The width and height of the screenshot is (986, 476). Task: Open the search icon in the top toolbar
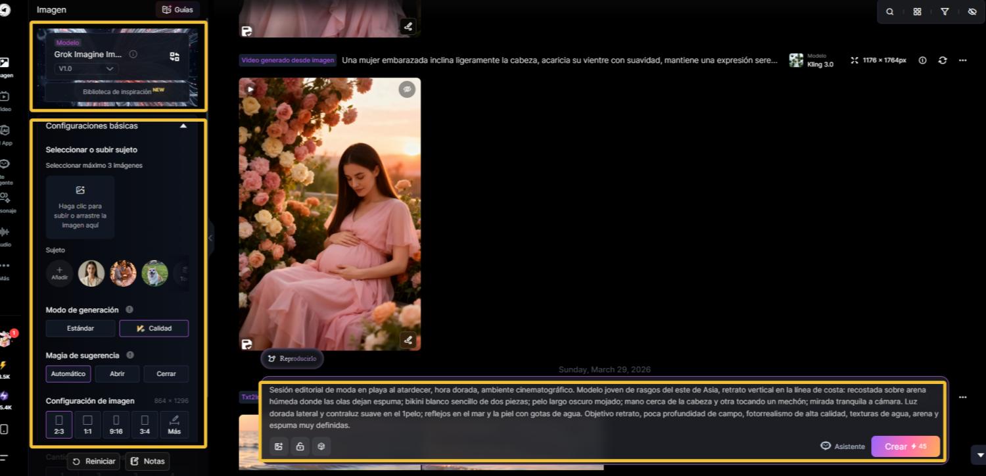pyautogui.click(x=889, y=11)
